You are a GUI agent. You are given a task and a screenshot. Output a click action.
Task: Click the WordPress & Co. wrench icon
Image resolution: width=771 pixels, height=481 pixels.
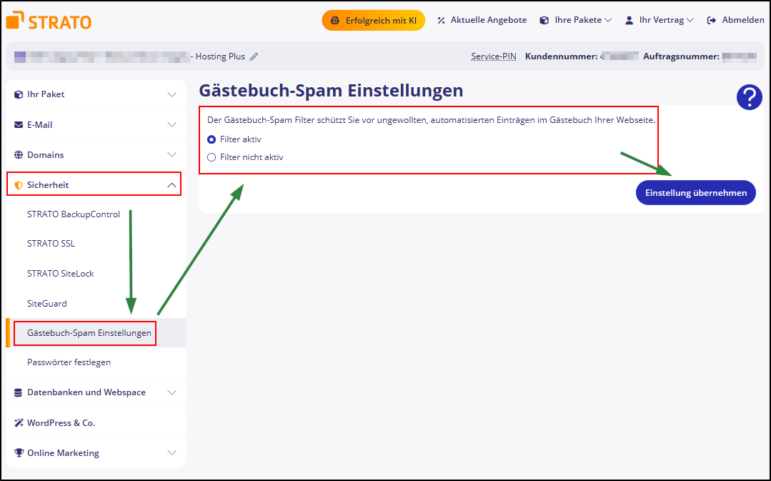point(19,422)
